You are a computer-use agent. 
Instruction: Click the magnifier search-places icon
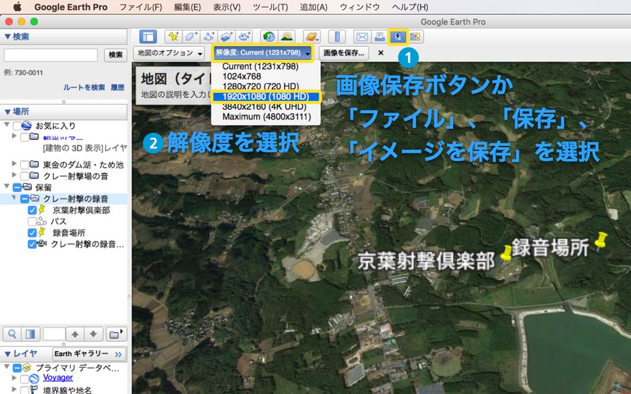coord(12,334)
